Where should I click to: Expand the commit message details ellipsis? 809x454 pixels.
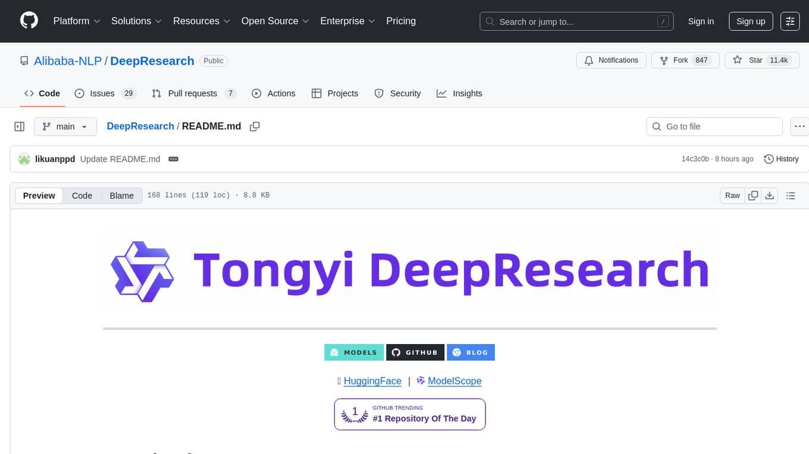point(174,159)
